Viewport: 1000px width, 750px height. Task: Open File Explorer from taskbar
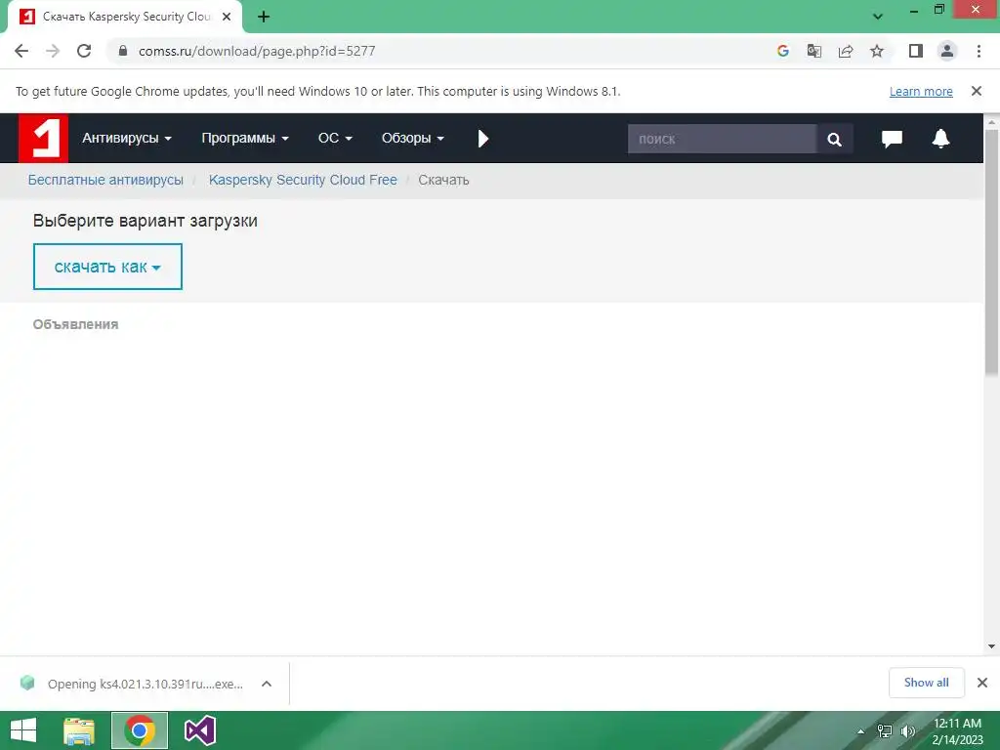point(79,730)
